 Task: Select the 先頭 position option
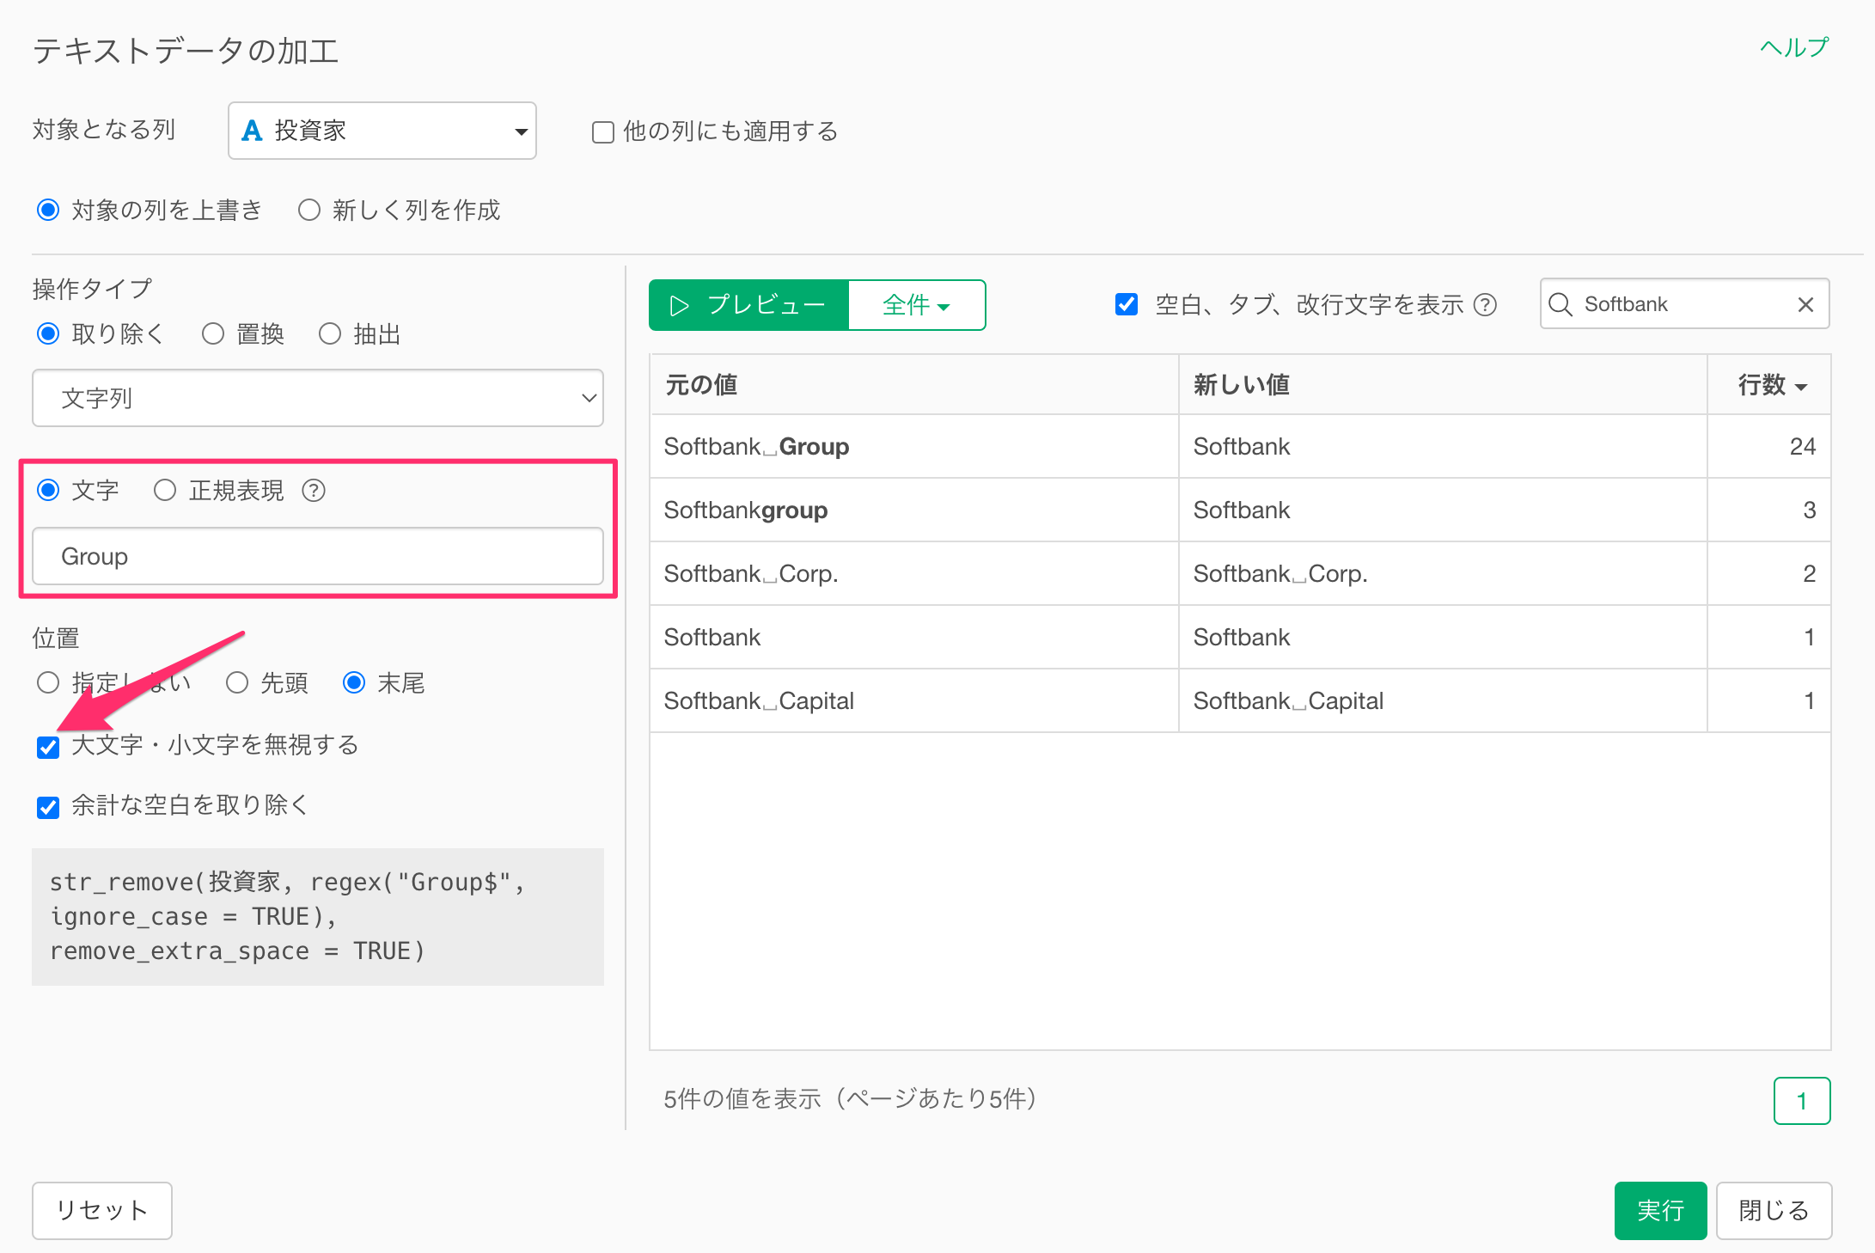pos(237,682)
